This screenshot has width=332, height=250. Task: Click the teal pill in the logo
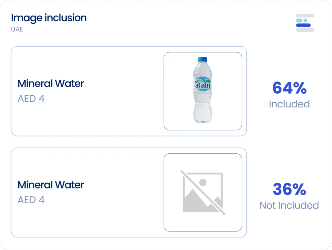point(299,21)
